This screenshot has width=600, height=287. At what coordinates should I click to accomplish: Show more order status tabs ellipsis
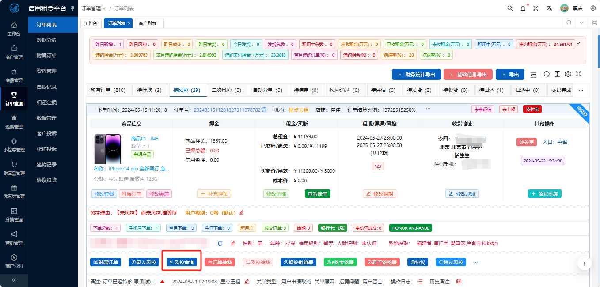(x=581, y=90)
